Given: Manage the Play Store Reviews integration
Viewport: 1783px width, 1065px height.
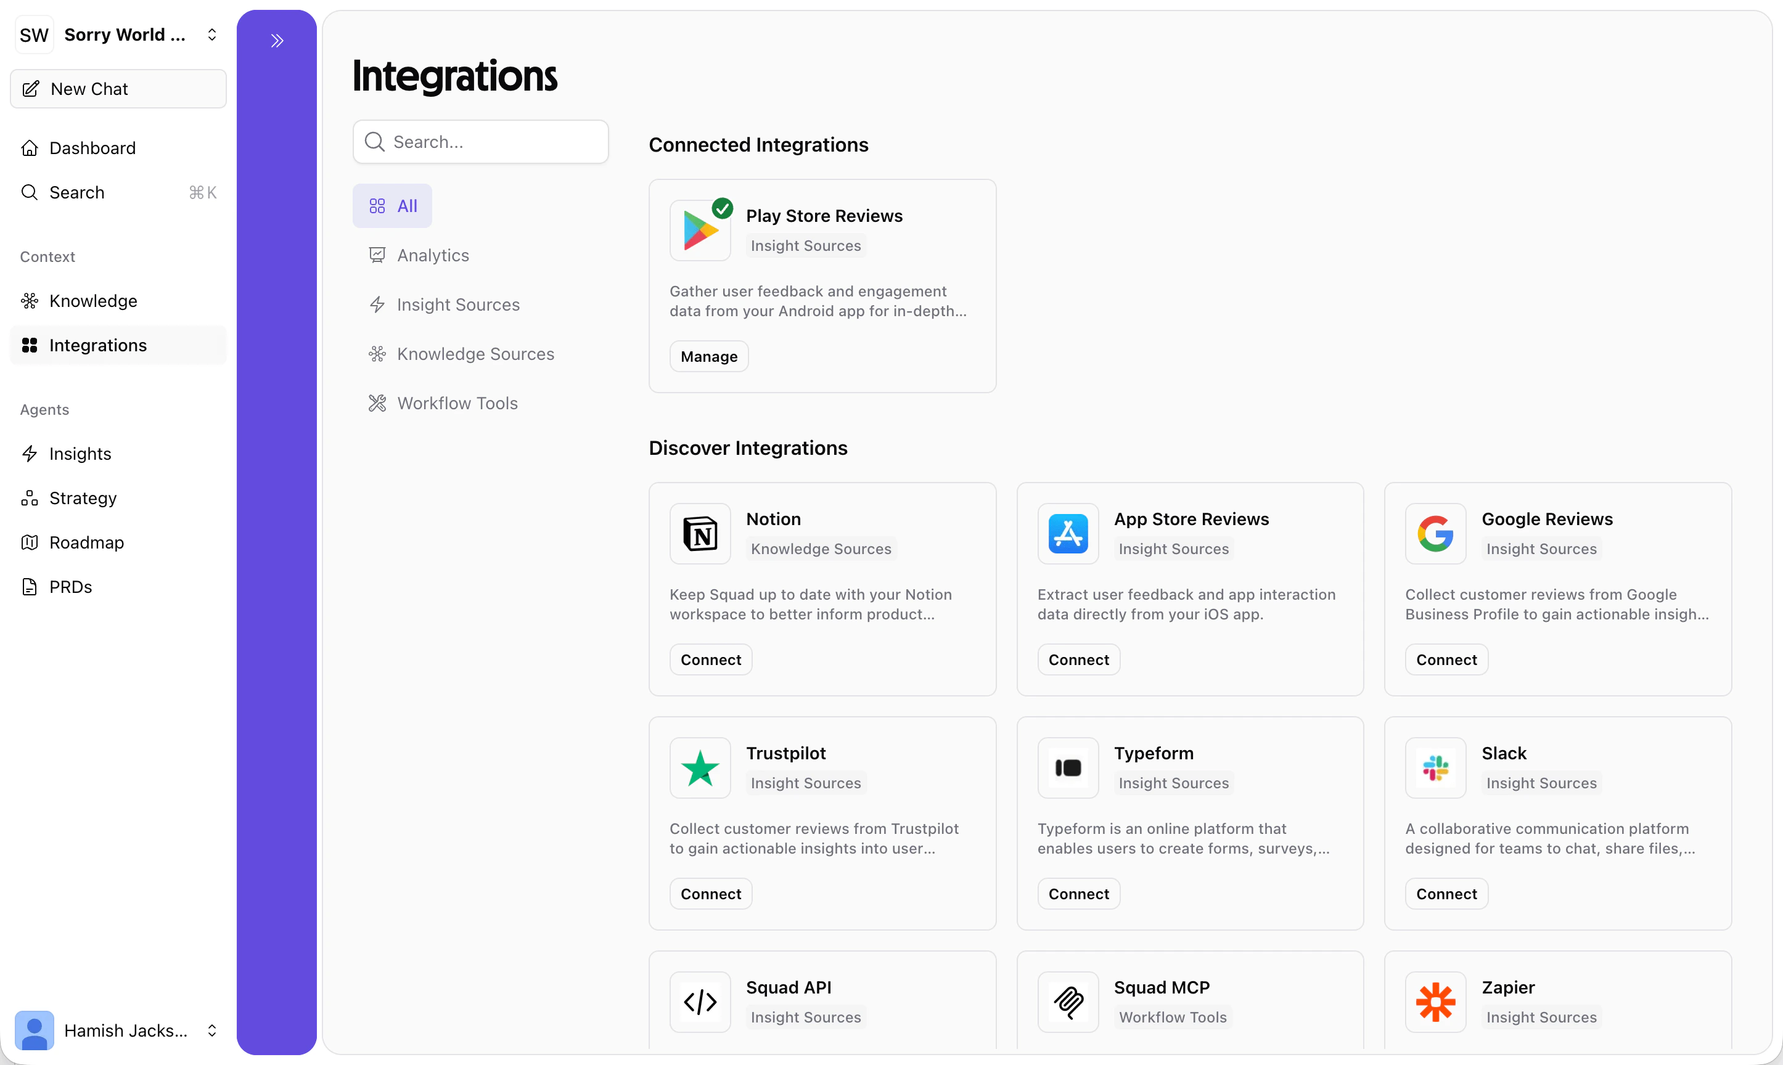Looking at the screenshot, I should click(x=708, y=356).
